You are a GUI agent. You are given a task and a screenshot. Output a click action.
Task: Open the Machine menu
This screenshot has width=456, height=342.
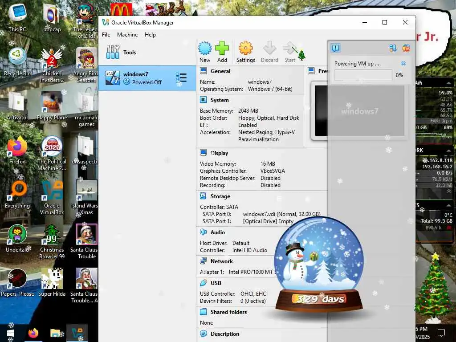coord(127,35)
